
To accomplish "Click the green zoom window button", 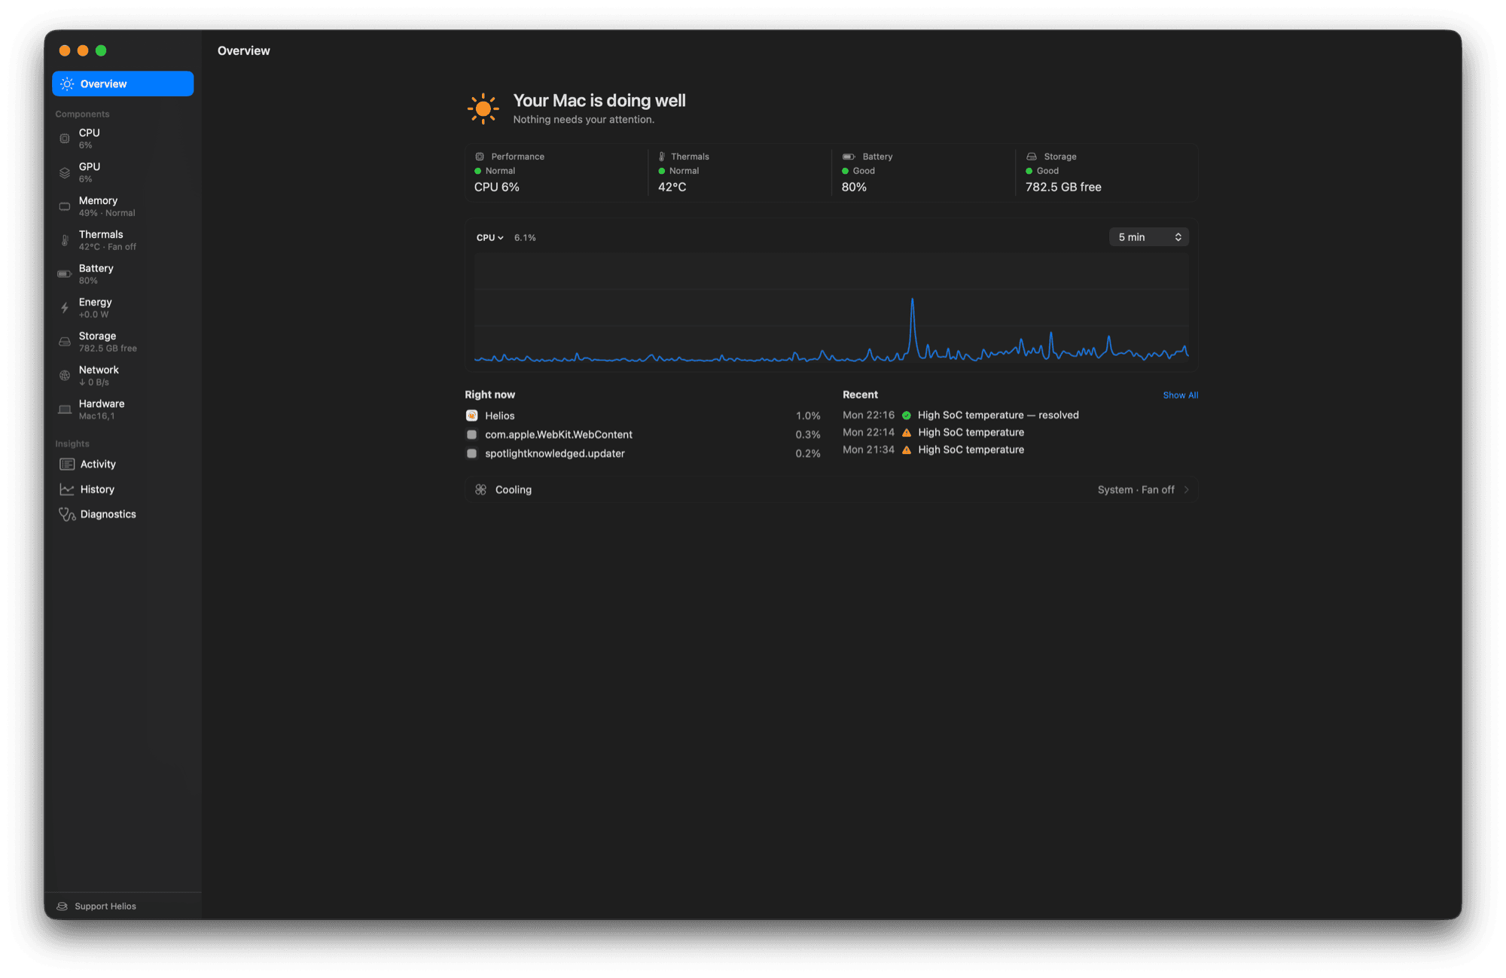I will tap(101, 50).
